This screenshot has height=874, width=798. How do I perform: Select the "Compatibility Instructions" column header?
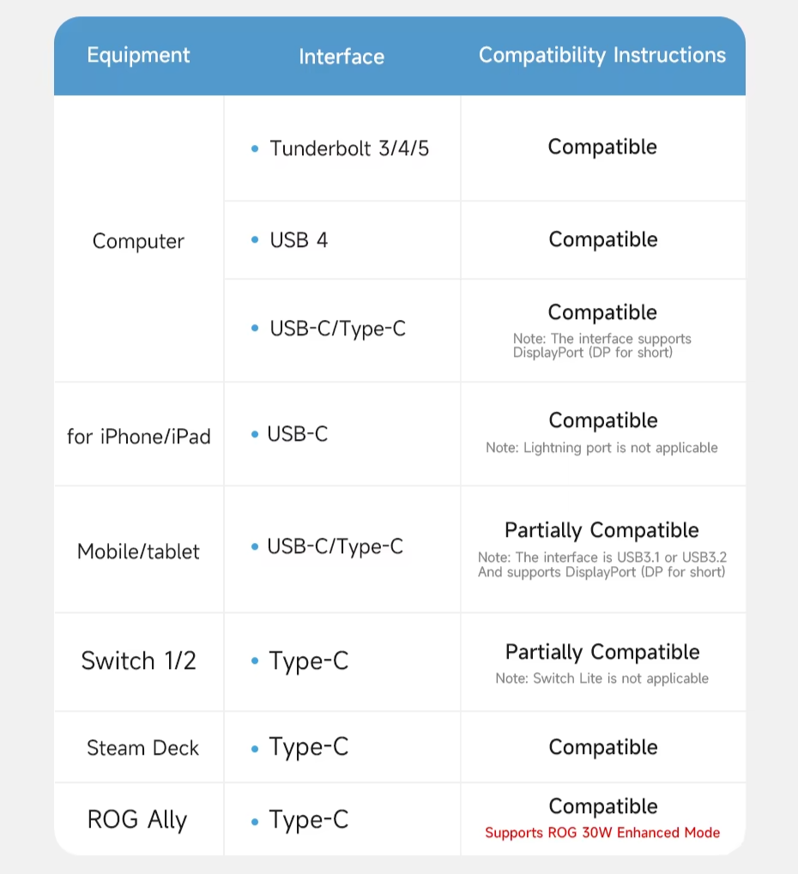click(x=602, y=56)
